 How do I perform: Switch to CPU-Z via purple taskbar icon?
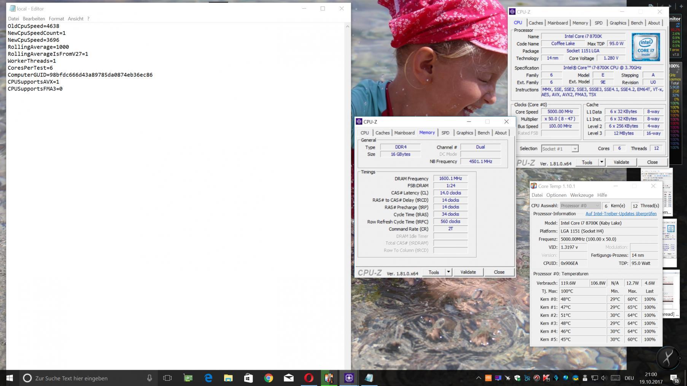tap(349, 378)
